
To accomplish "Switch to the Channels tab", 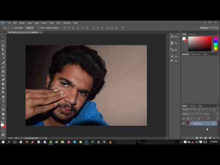I will [192, 106].
